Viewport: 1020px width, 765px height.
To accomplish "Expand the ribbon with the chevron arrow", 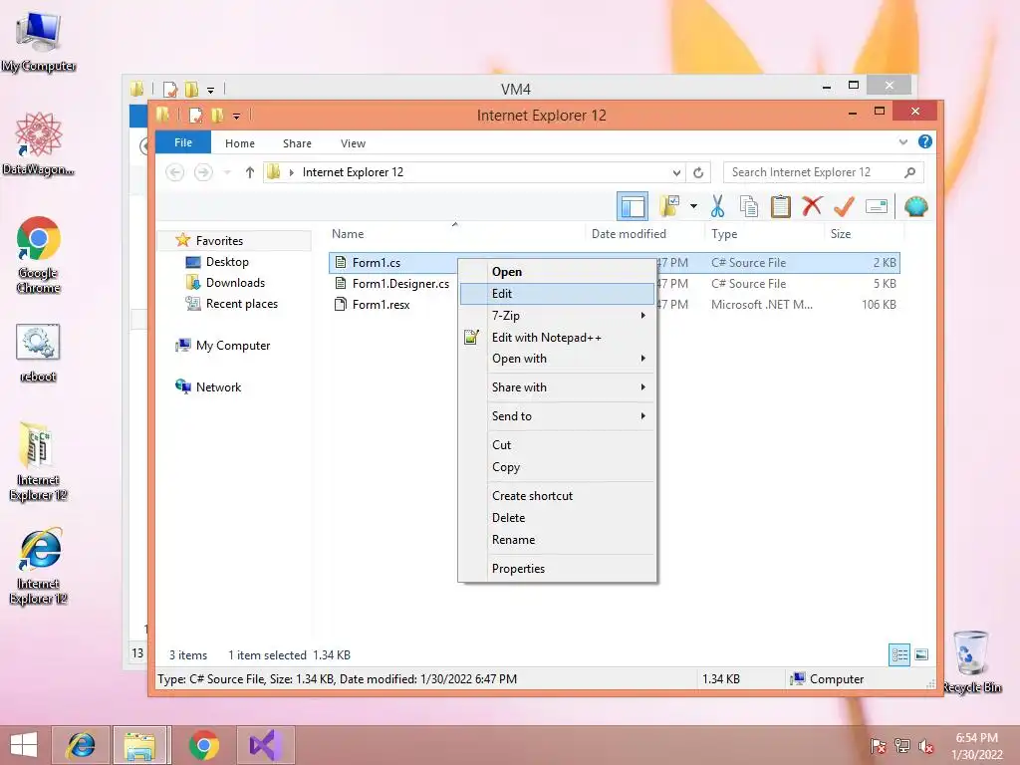I will tap(902, 141).
